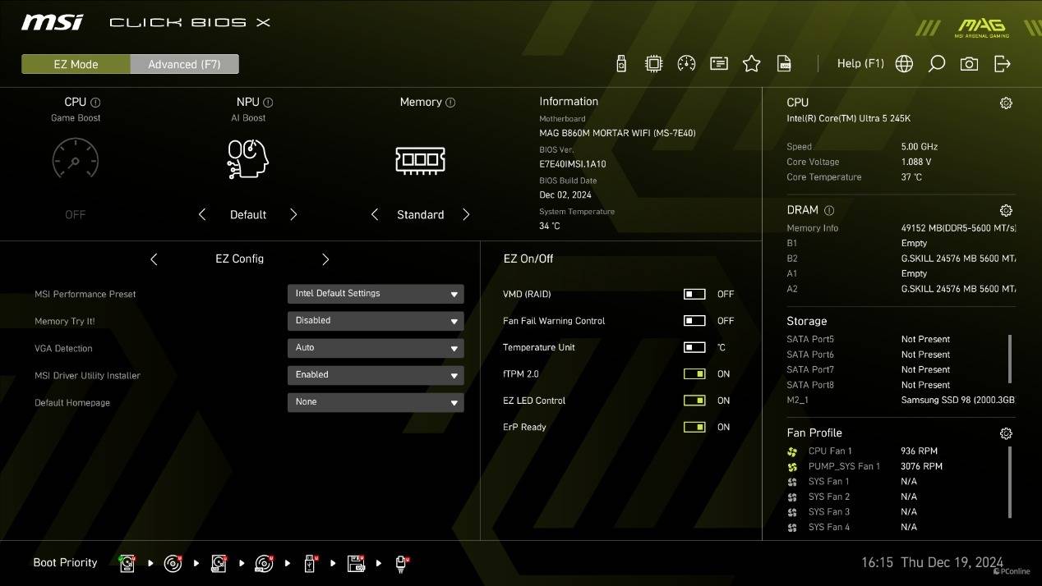
Task: Click Help (F1) button
Action: 860,63
